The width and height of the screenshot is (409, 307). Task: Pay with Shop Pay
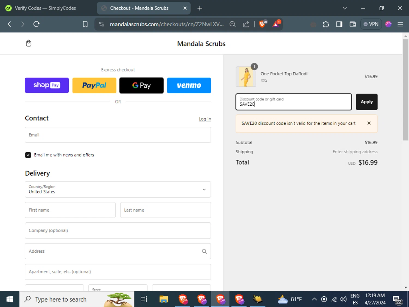point(47,85)
